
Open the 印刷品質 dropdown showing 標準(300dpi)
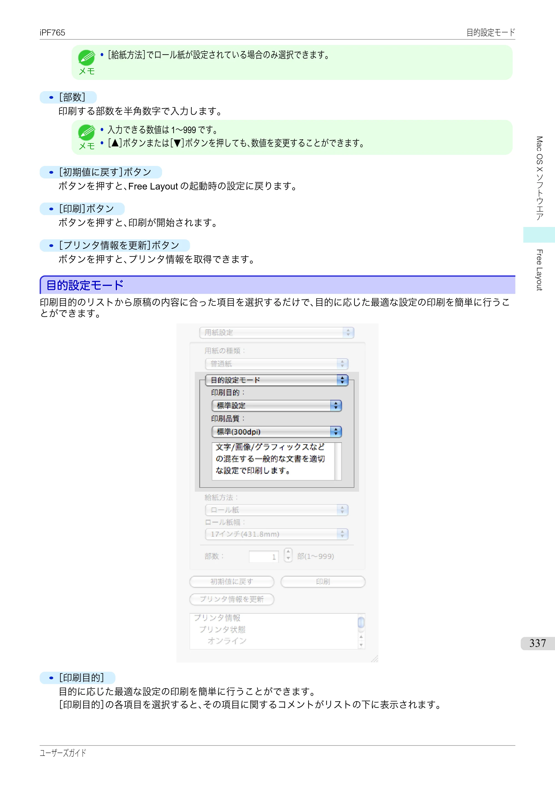(x=277, y=432)
